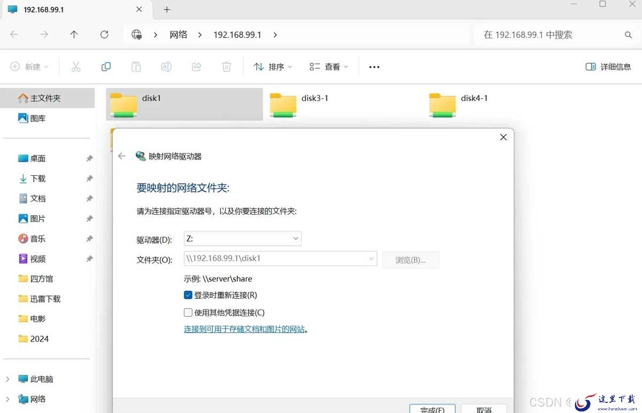The image size is (642, 413).
Task: Expand chevron between 网络 and 192.168.99.1
Action: pos(200,35)
